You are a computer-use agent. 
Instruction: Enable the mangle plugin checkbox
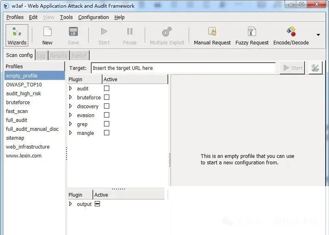pos(106,132)
